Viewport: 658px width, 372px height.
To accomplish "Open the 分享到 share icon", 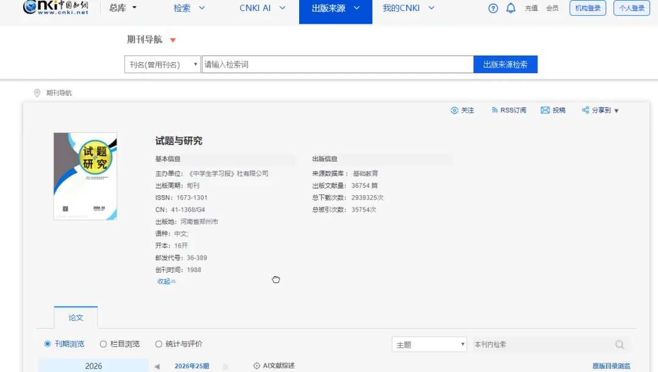I will pos(585,110).
